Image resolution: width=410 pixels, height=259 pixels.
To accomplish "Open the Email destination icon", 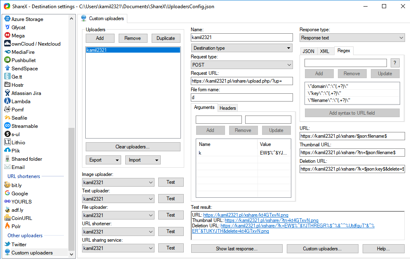I will coord(7,167).
